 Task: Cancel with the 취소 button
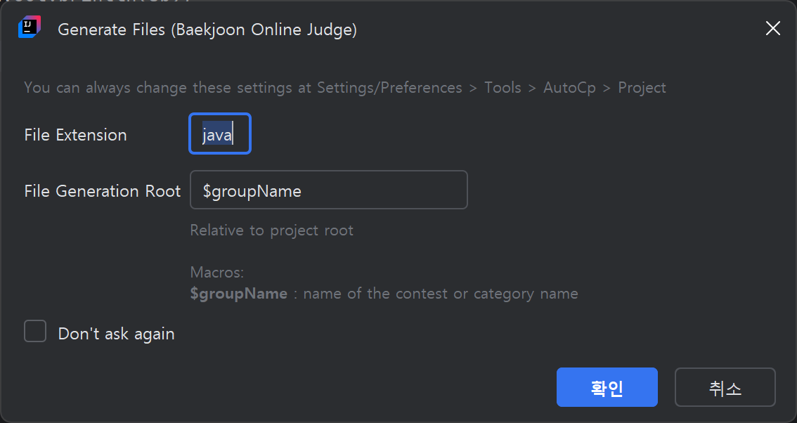click(725, 387)
